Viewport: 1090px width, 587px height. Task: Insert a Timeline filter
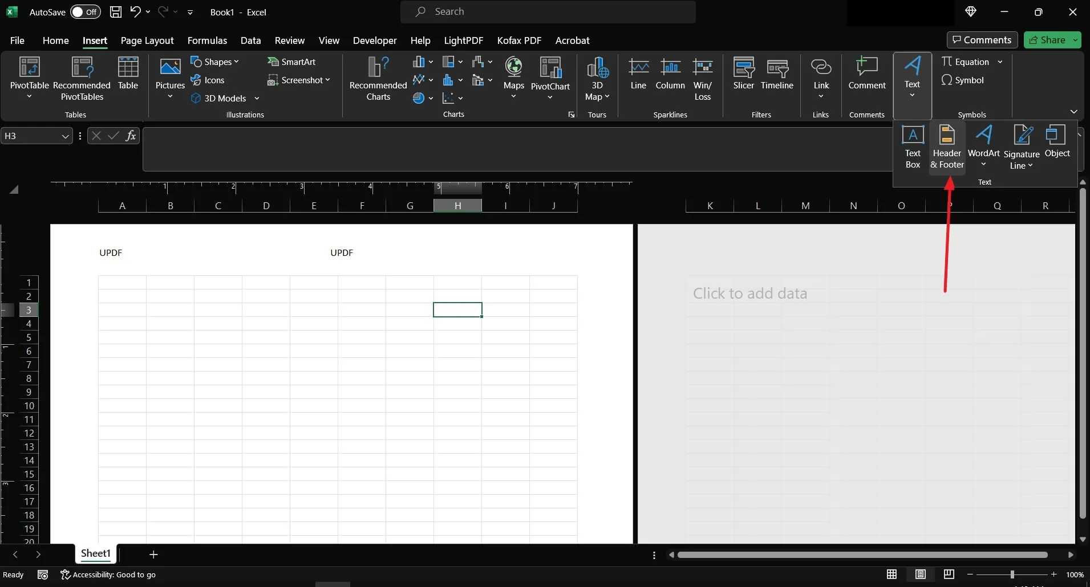[778, 75]
